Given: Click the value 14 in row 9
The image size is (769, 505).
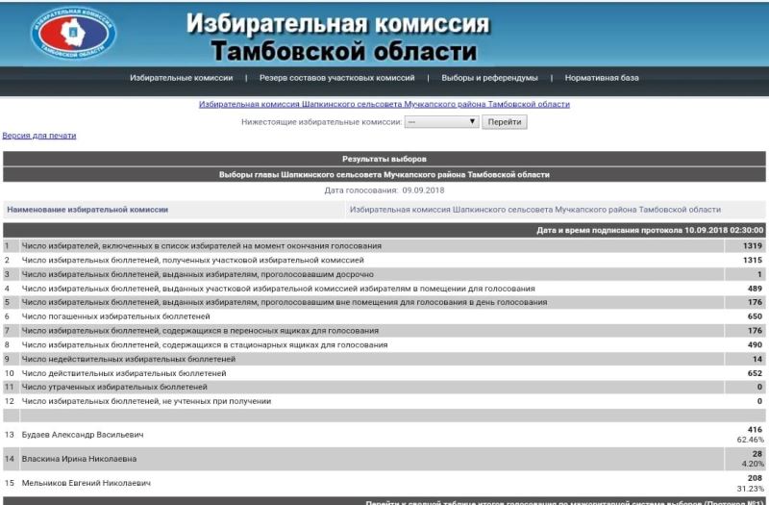Looking at the screenshot, I should tap(757, 359).
